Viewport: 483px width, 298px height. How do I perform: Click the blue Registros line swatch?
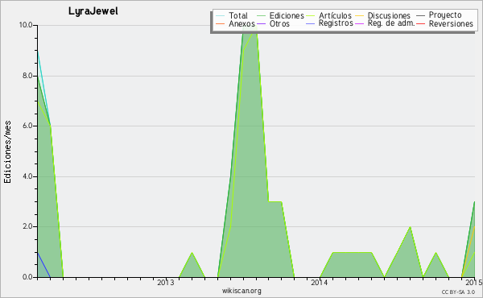click(x=310, y=23)
